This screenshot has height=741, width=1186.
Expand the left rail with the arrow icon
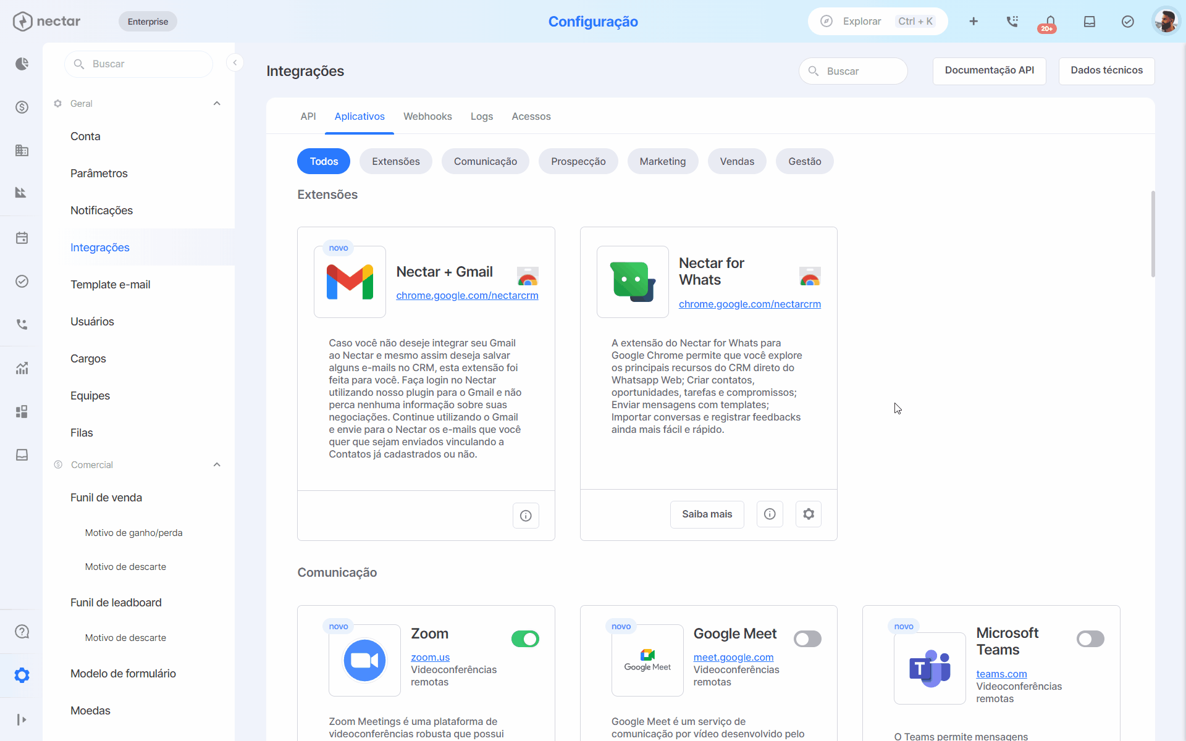(x=22, y=719)
